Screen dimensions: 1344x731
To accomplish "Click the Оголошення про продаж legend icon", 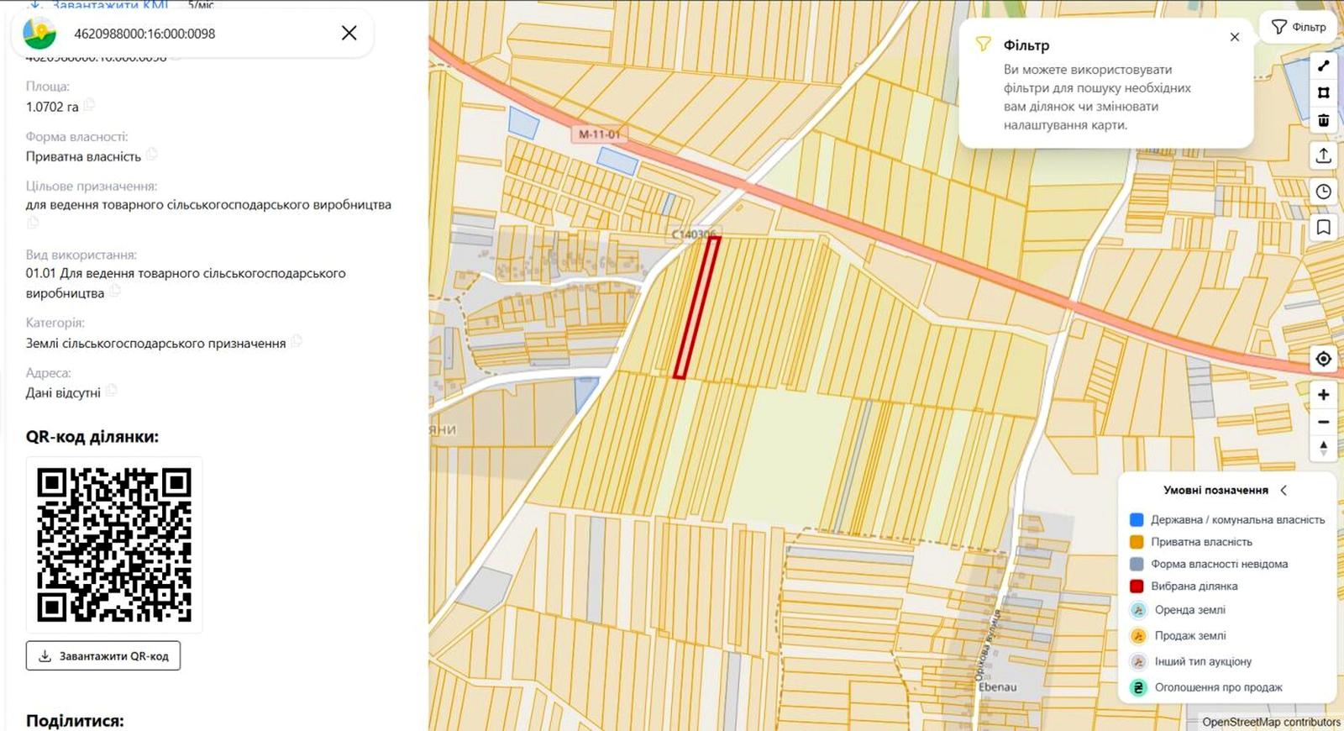I will point(1138,687).
